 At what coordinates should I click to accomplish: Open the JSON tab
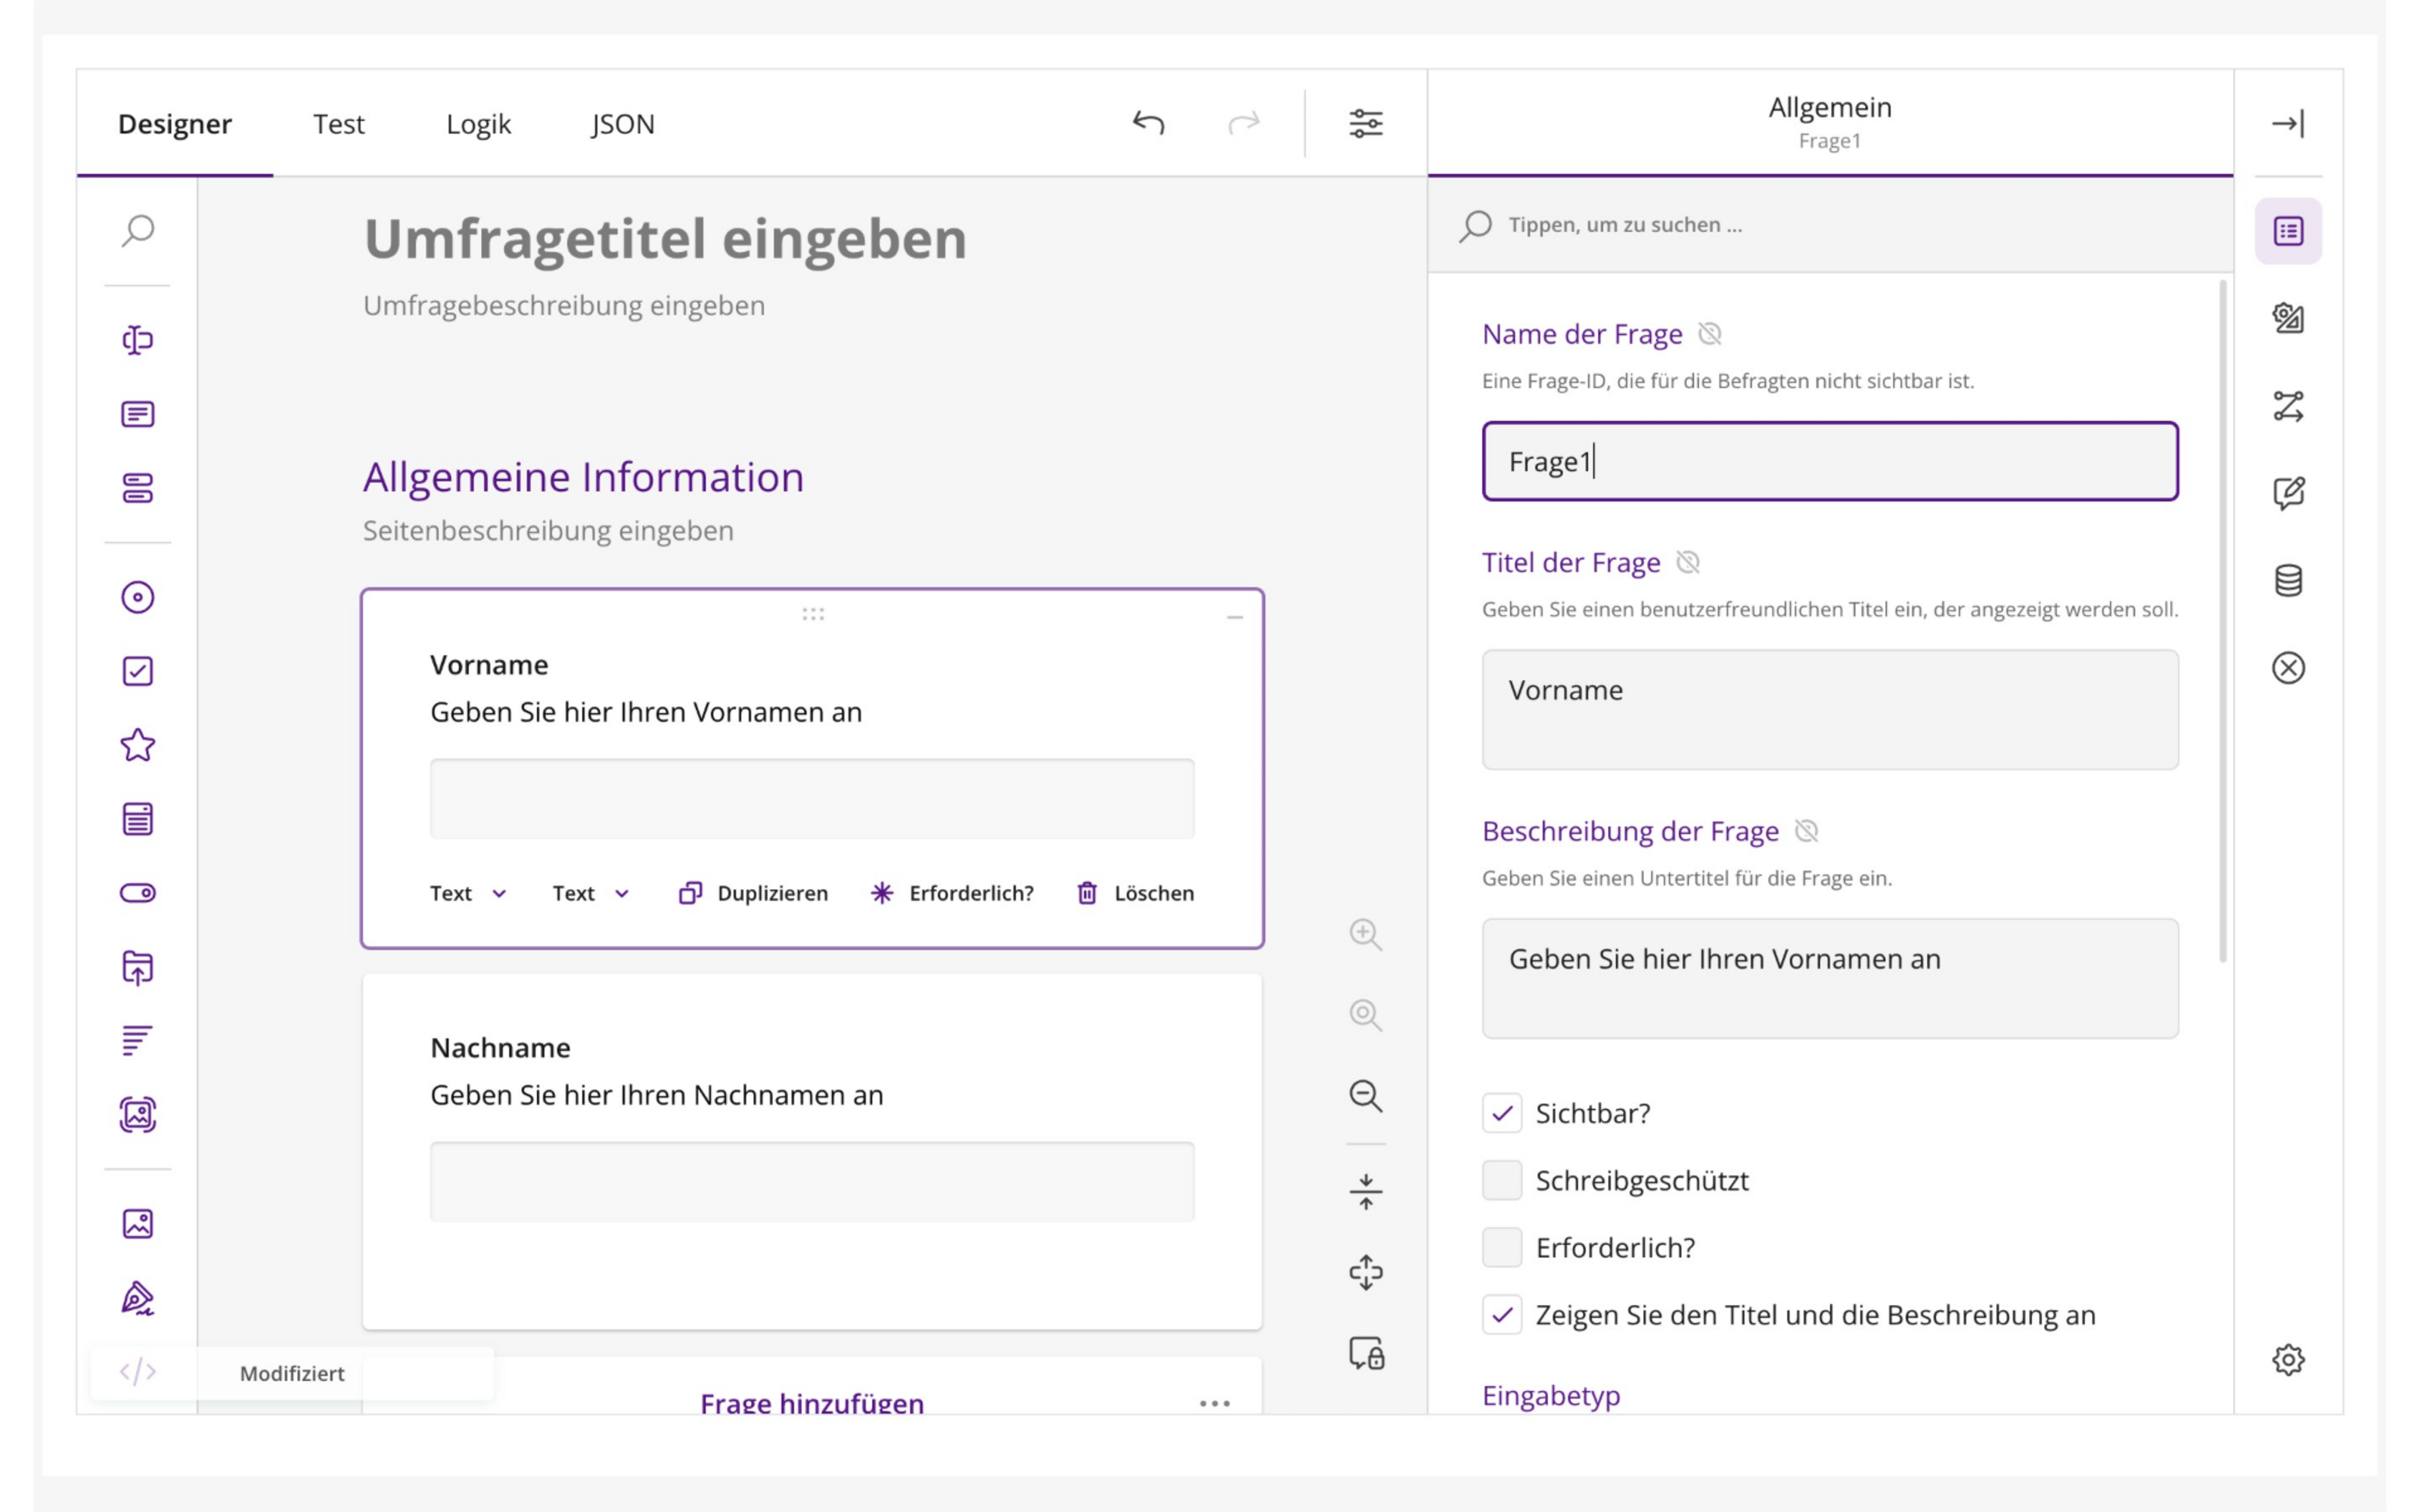pyautogui.click(x=623, y=124)
